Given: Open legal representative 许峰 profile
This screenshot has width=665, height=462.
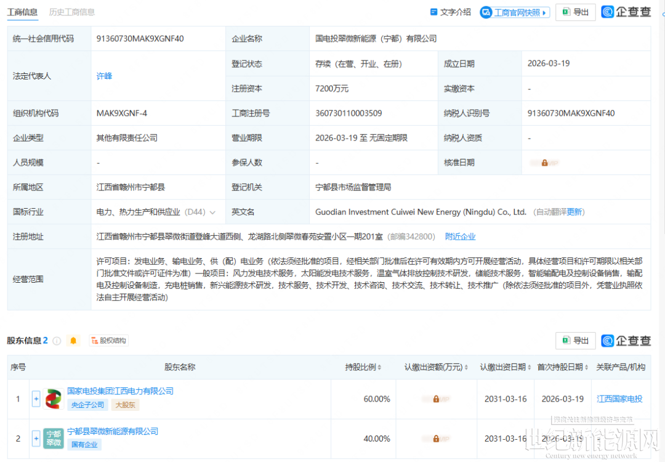Looking at the screenshot, I should click(104, 76).
